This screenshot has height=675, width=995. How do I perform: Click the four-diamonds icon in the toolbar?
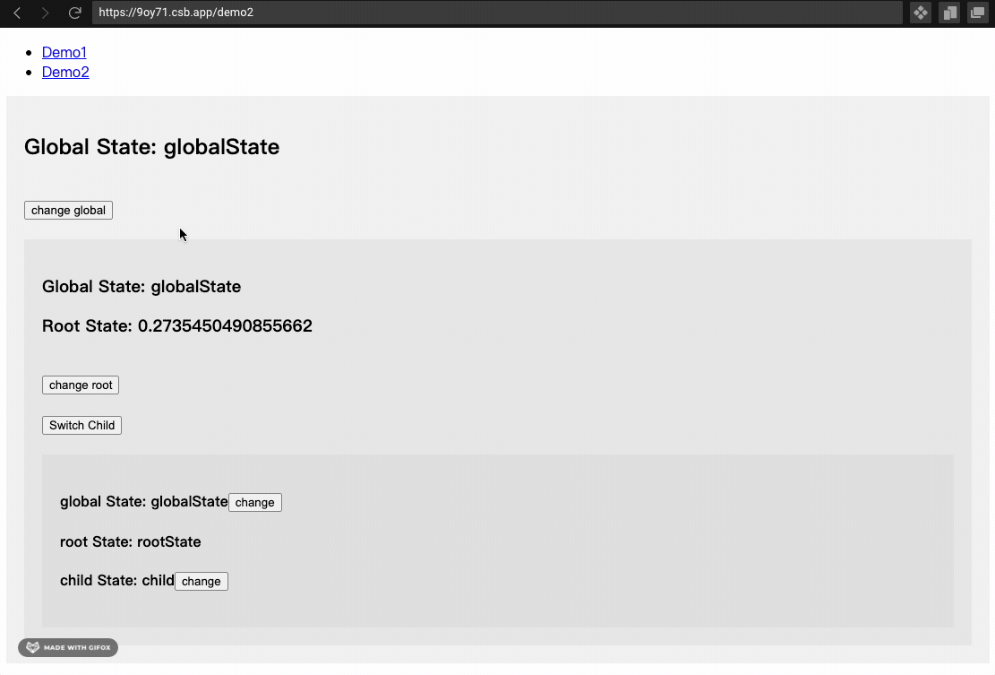[920, 13]
